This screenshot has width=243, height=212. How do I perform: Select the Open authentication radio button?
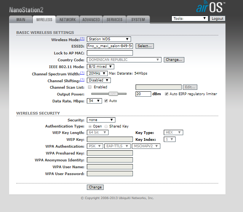[x=90, y=126]
